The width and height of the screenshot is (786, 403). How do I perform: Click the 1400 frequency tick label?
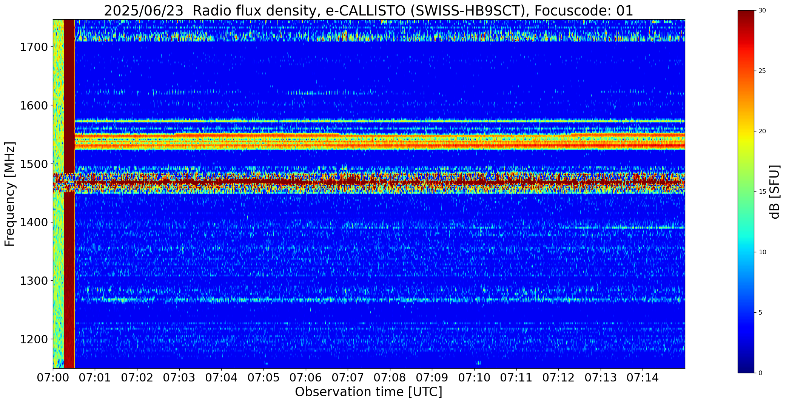coord(34,222)
